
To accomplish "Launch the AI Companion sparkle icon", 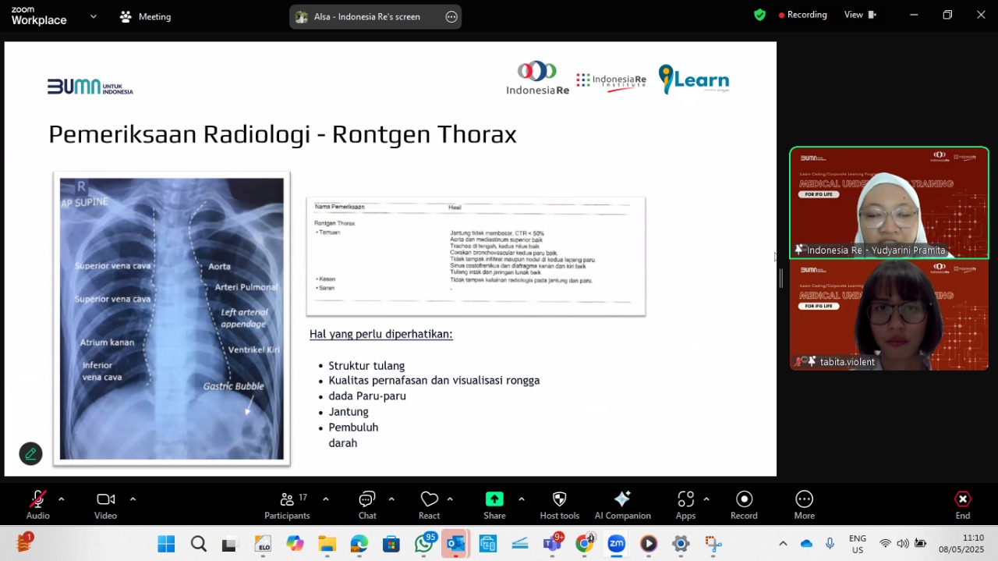I will (622, 499).
